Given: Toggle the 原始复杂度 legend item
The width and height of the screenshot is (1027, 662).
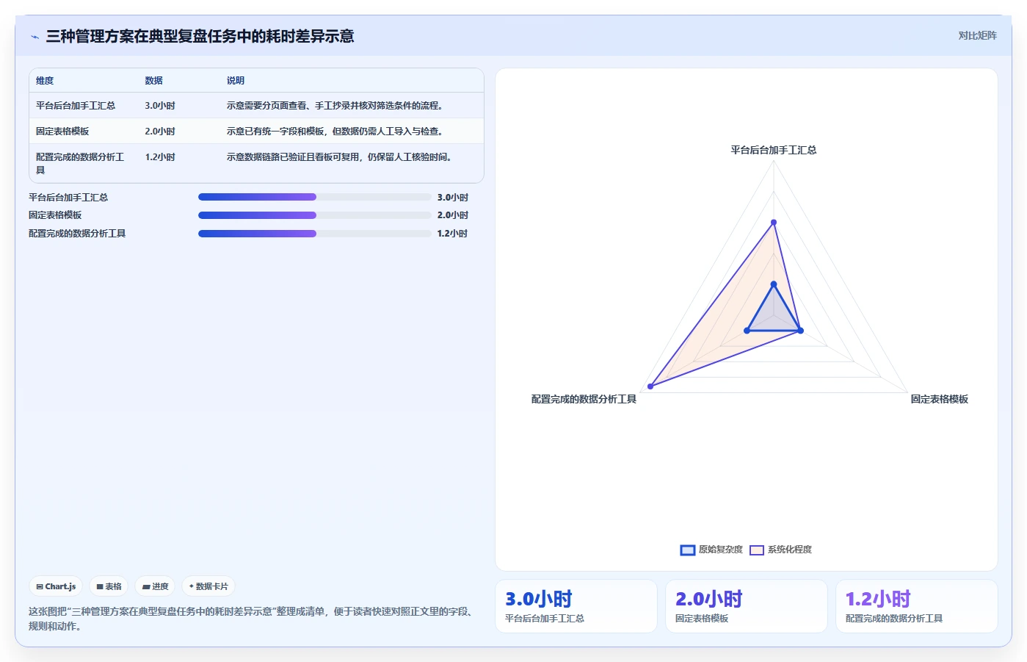Looking at the screenshot, I should pyautogui.click(x=711, y=550).
